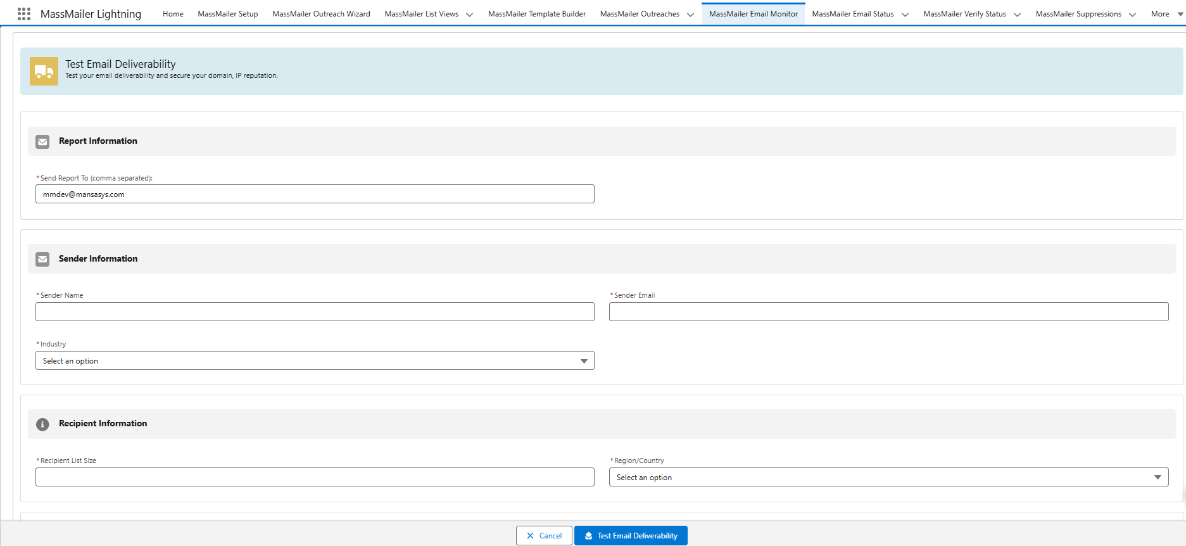
Task: Click the envelope icon beside Report Information
Action: click(x=42, y=141)
